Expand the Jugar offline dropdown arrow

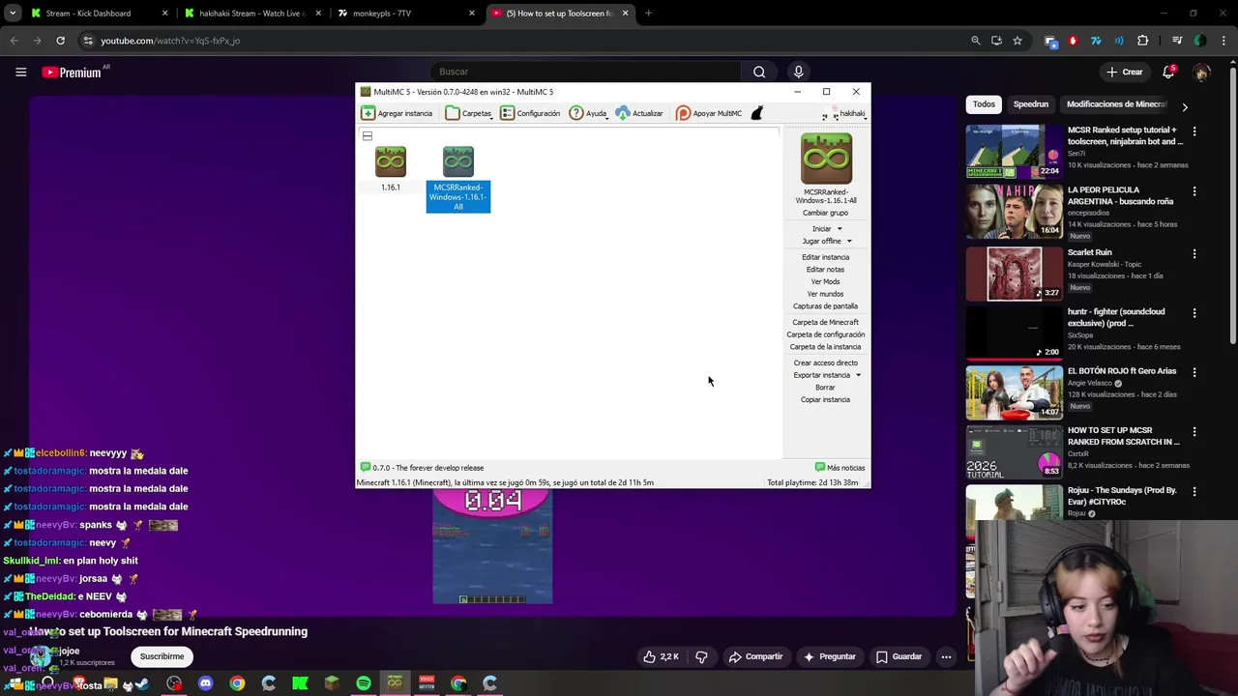pos(849,242)
